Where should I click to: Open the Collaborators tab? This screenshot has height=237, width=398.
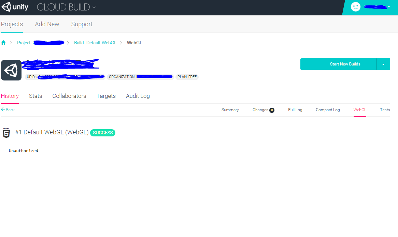point(69,96)
